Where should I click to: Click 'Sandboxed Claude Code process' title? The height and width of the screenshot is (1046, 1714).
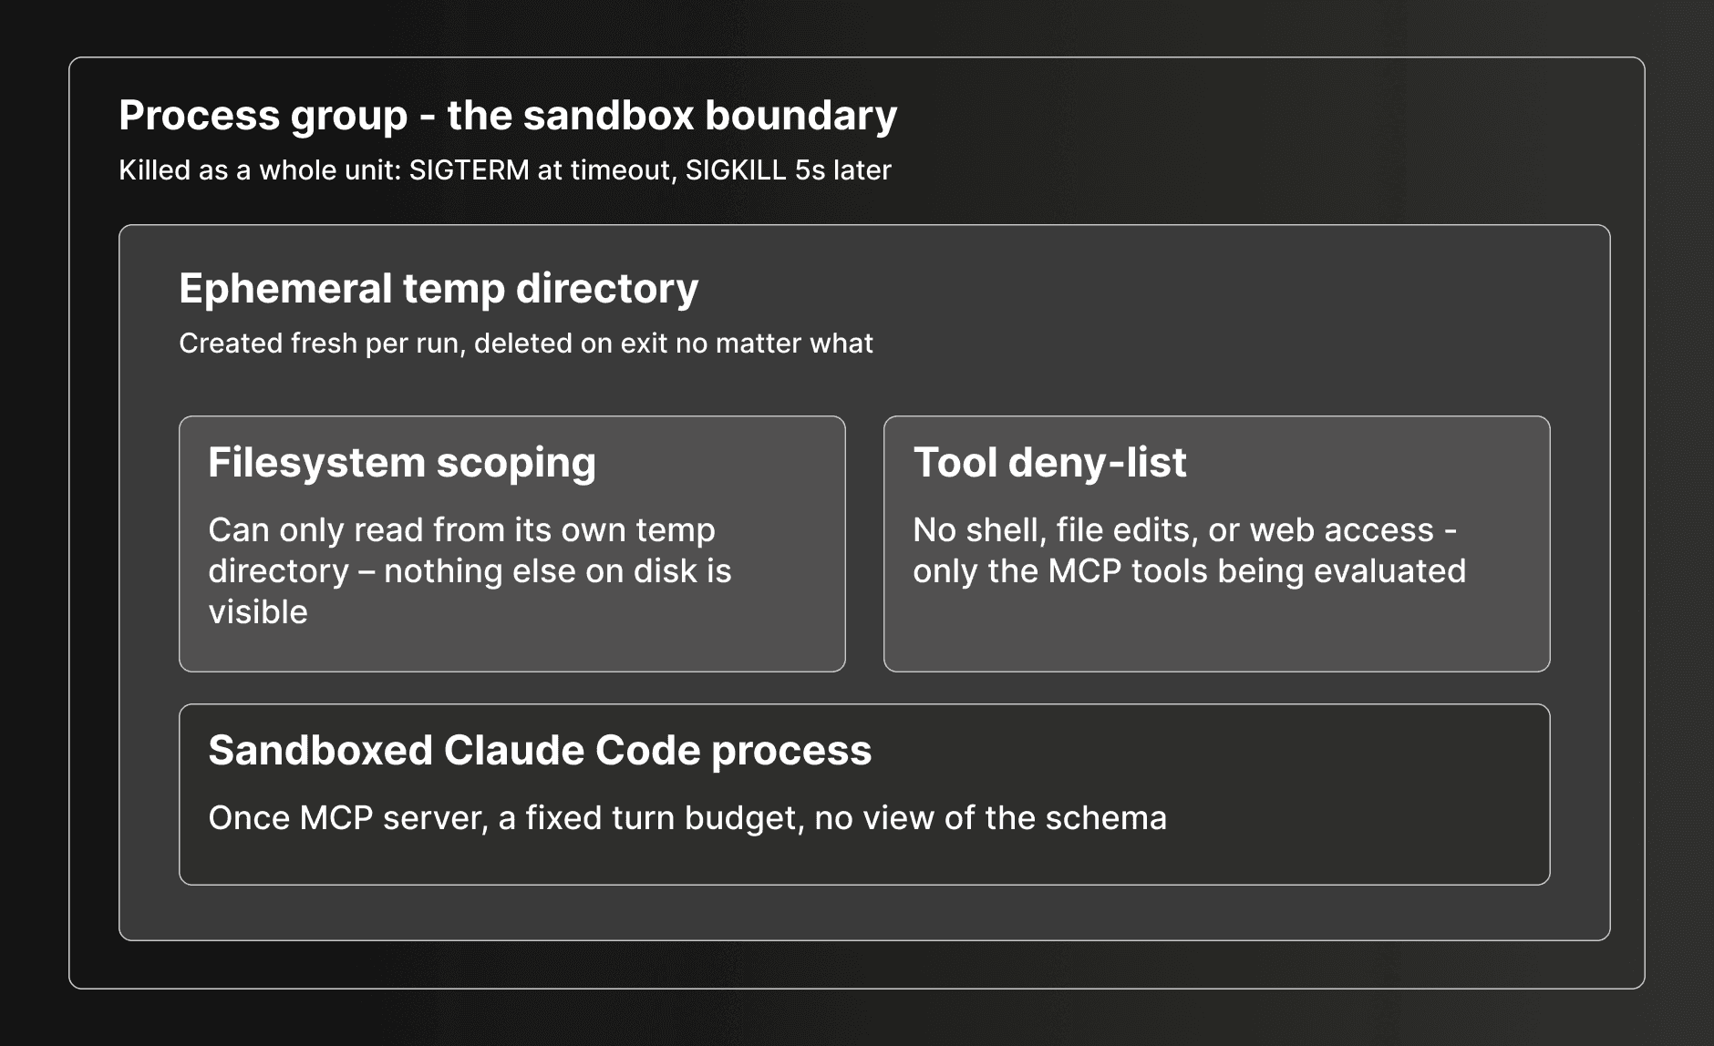point(540,751)
